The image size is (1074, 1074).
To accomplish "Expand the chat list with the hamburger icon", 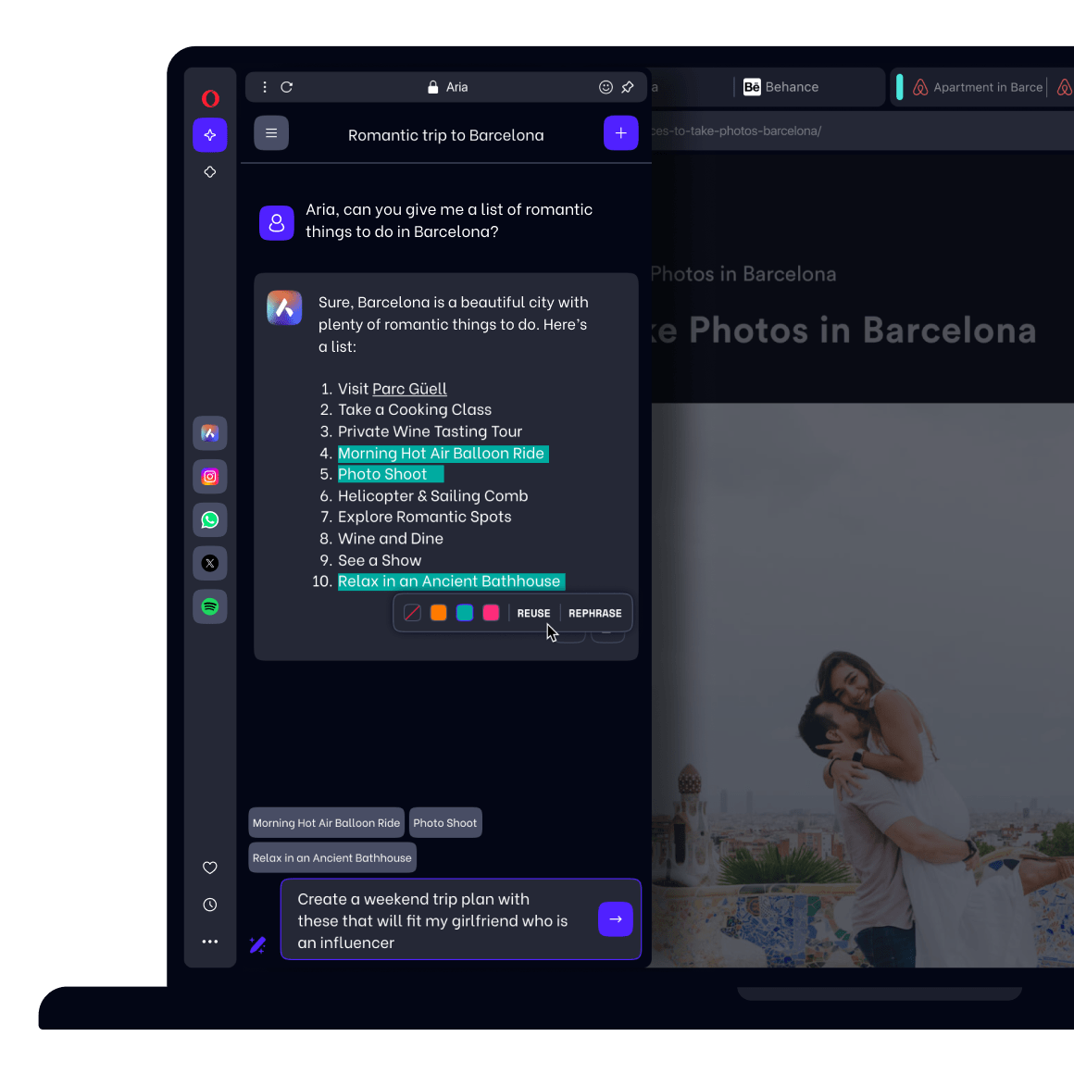I will (x=270, y=132).
